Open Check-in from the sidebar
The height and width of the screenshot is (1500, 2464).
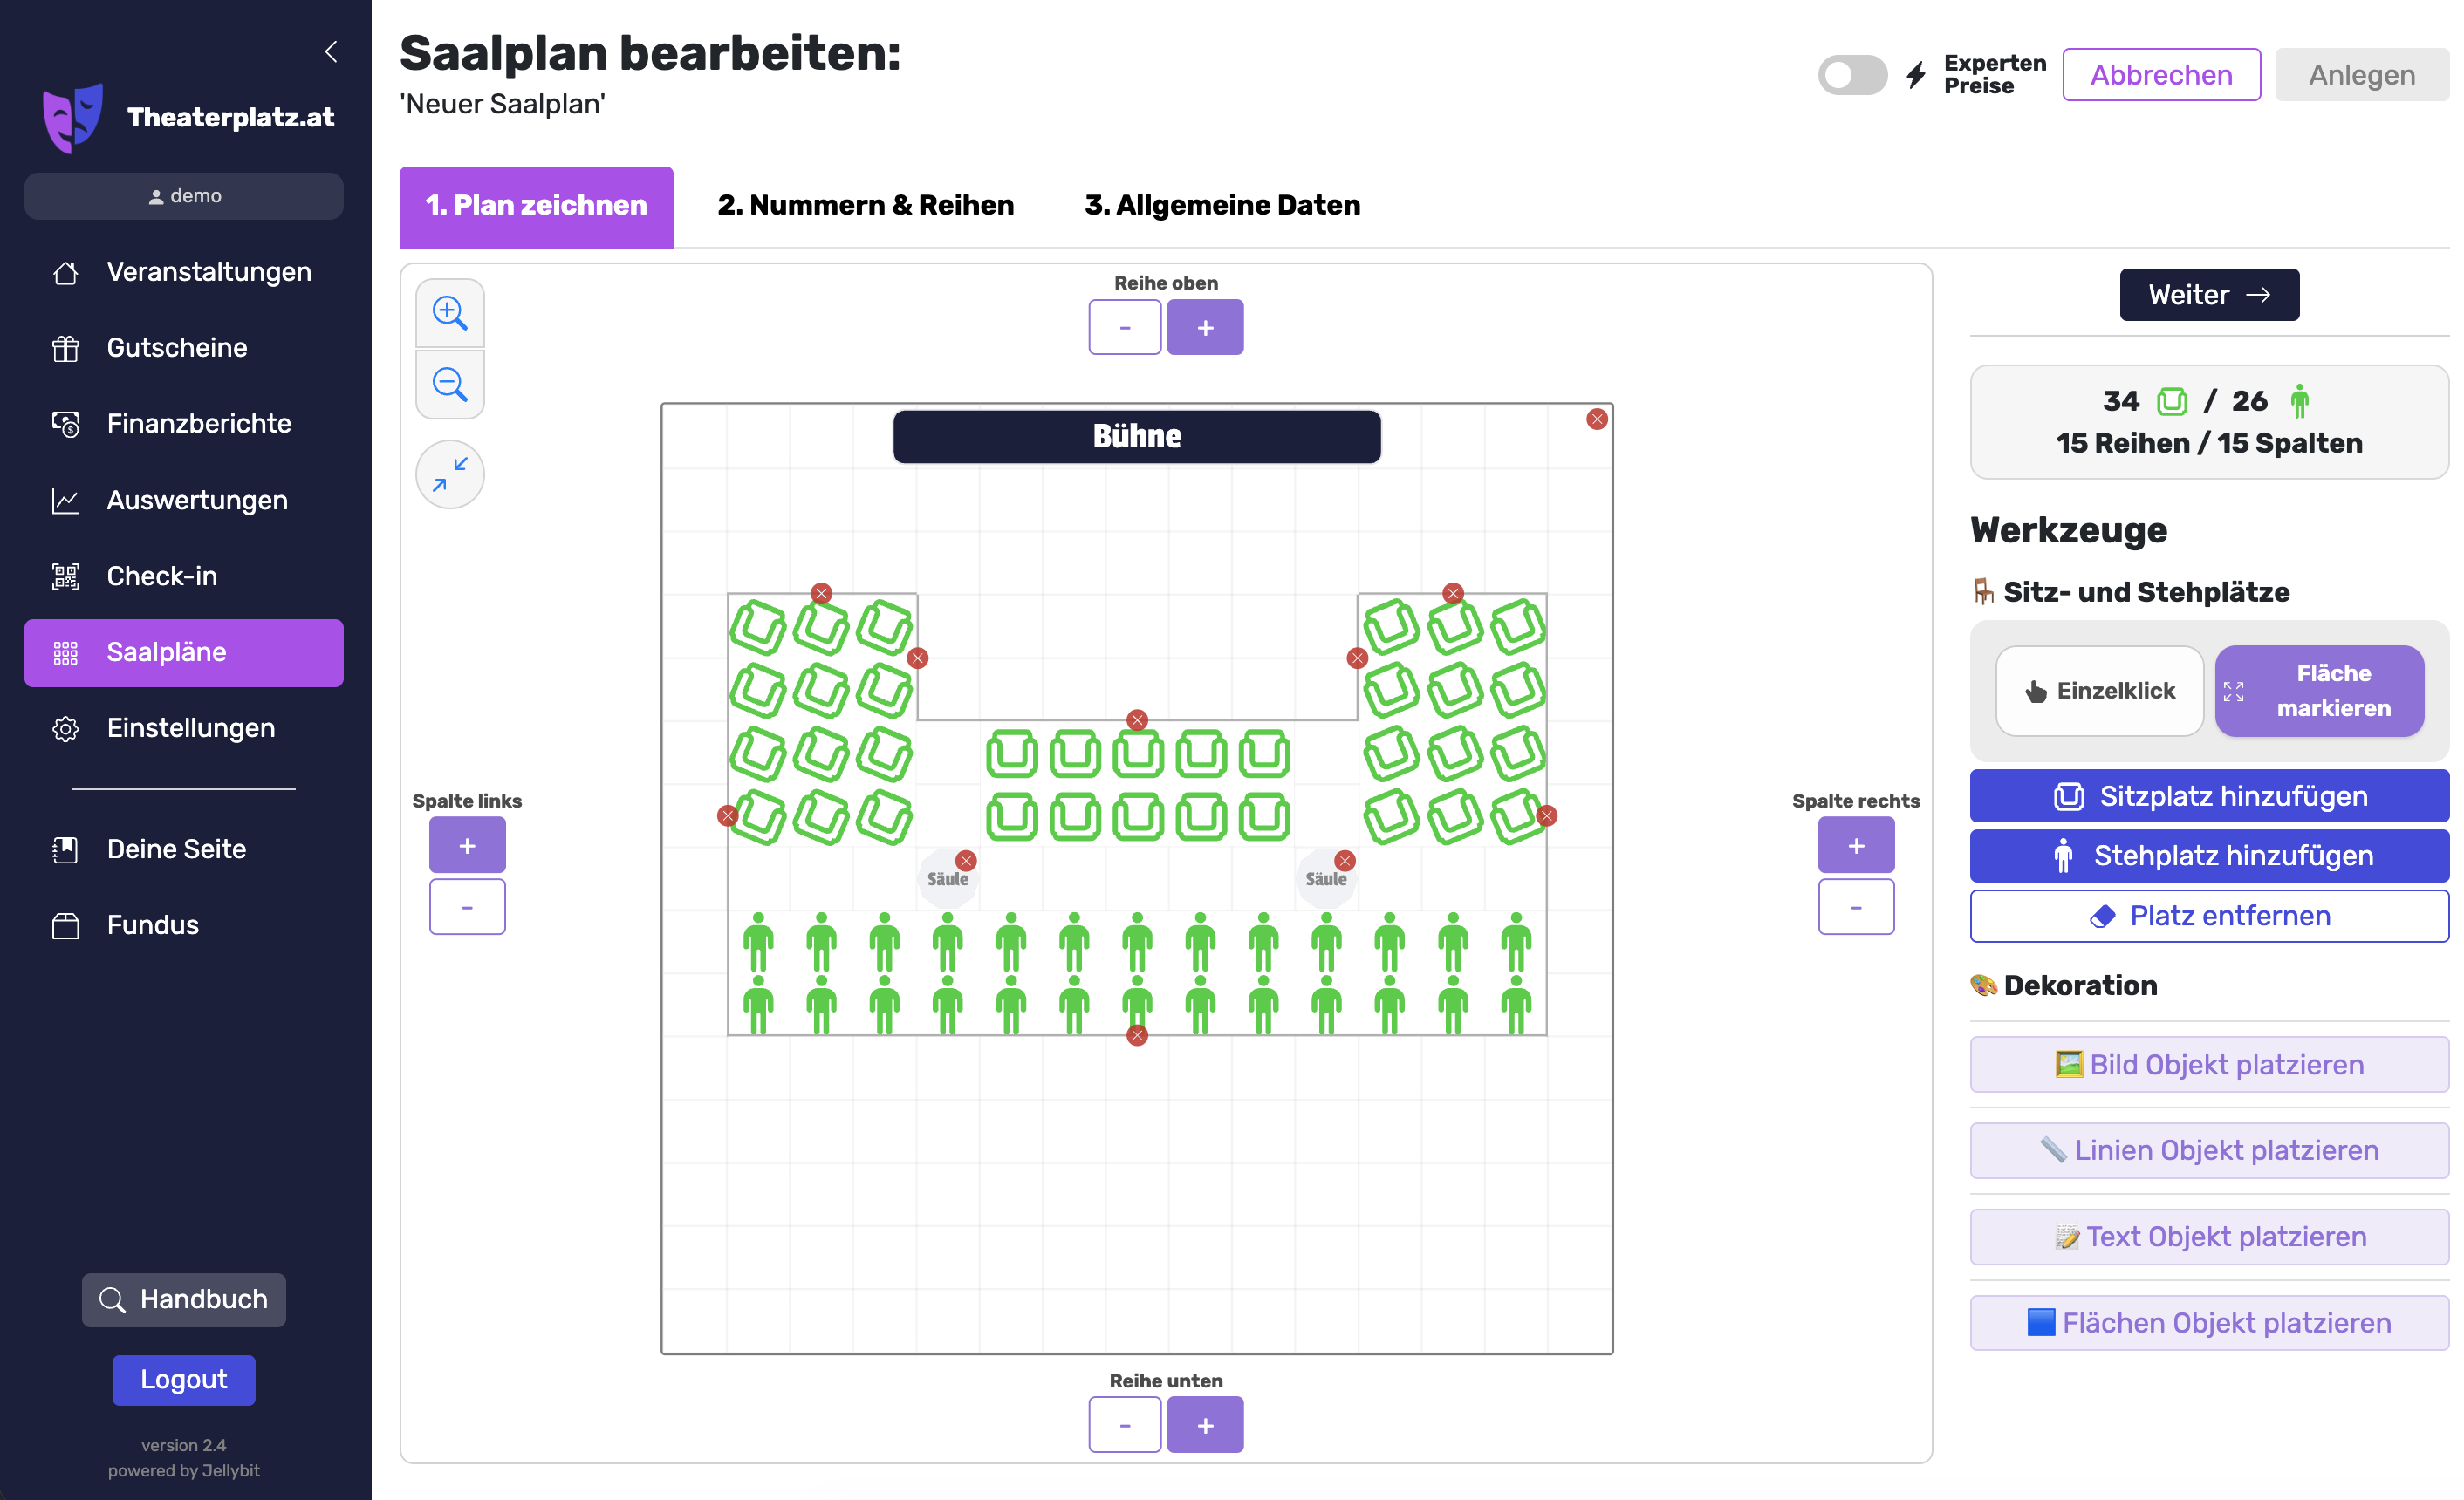[162, 576]
